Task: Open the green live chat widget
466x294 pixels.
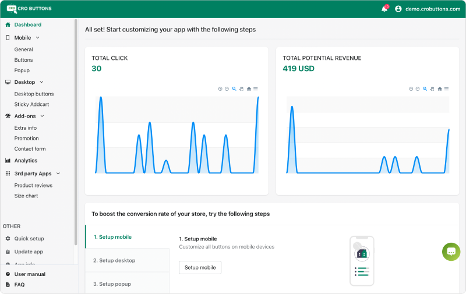Action: click(x=451, y=252)
